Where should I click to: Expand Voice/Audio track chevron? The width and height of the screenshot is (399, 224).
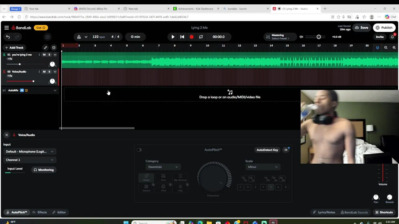click(55, 72)
